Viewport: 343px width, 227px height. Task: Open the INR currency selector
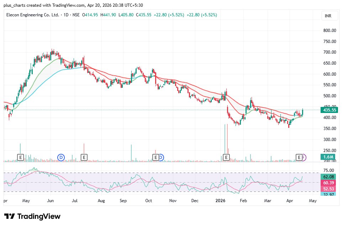(x=329, y=16)
